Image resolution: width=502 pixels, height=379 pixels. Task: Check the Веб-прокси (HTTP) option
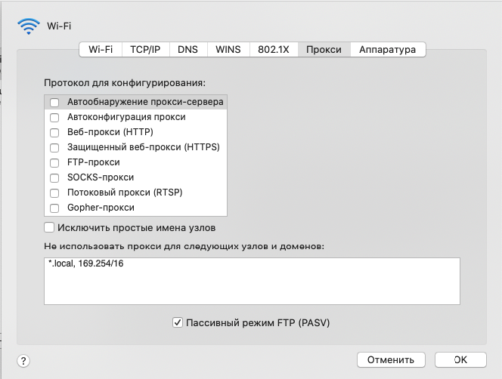pos(54,132)
